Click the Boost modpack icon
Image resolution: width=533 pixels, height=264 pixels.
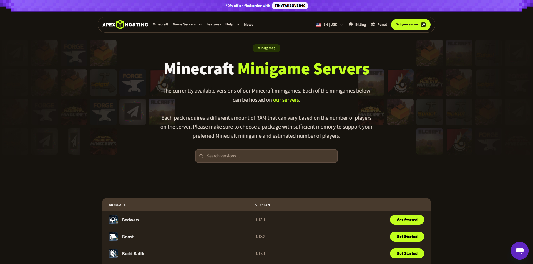[113, 237]
